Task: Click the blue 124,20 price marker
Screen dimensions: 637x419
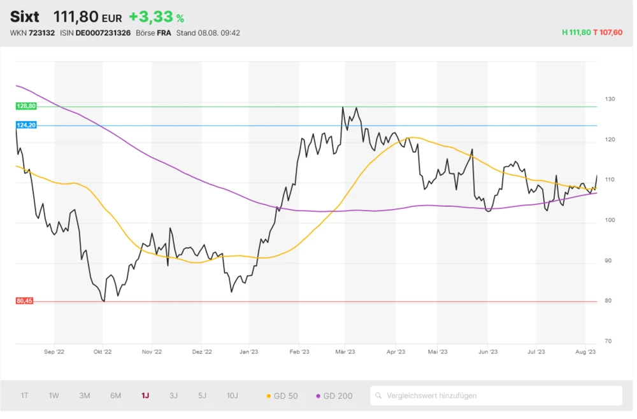Action: tap(26, 125)
